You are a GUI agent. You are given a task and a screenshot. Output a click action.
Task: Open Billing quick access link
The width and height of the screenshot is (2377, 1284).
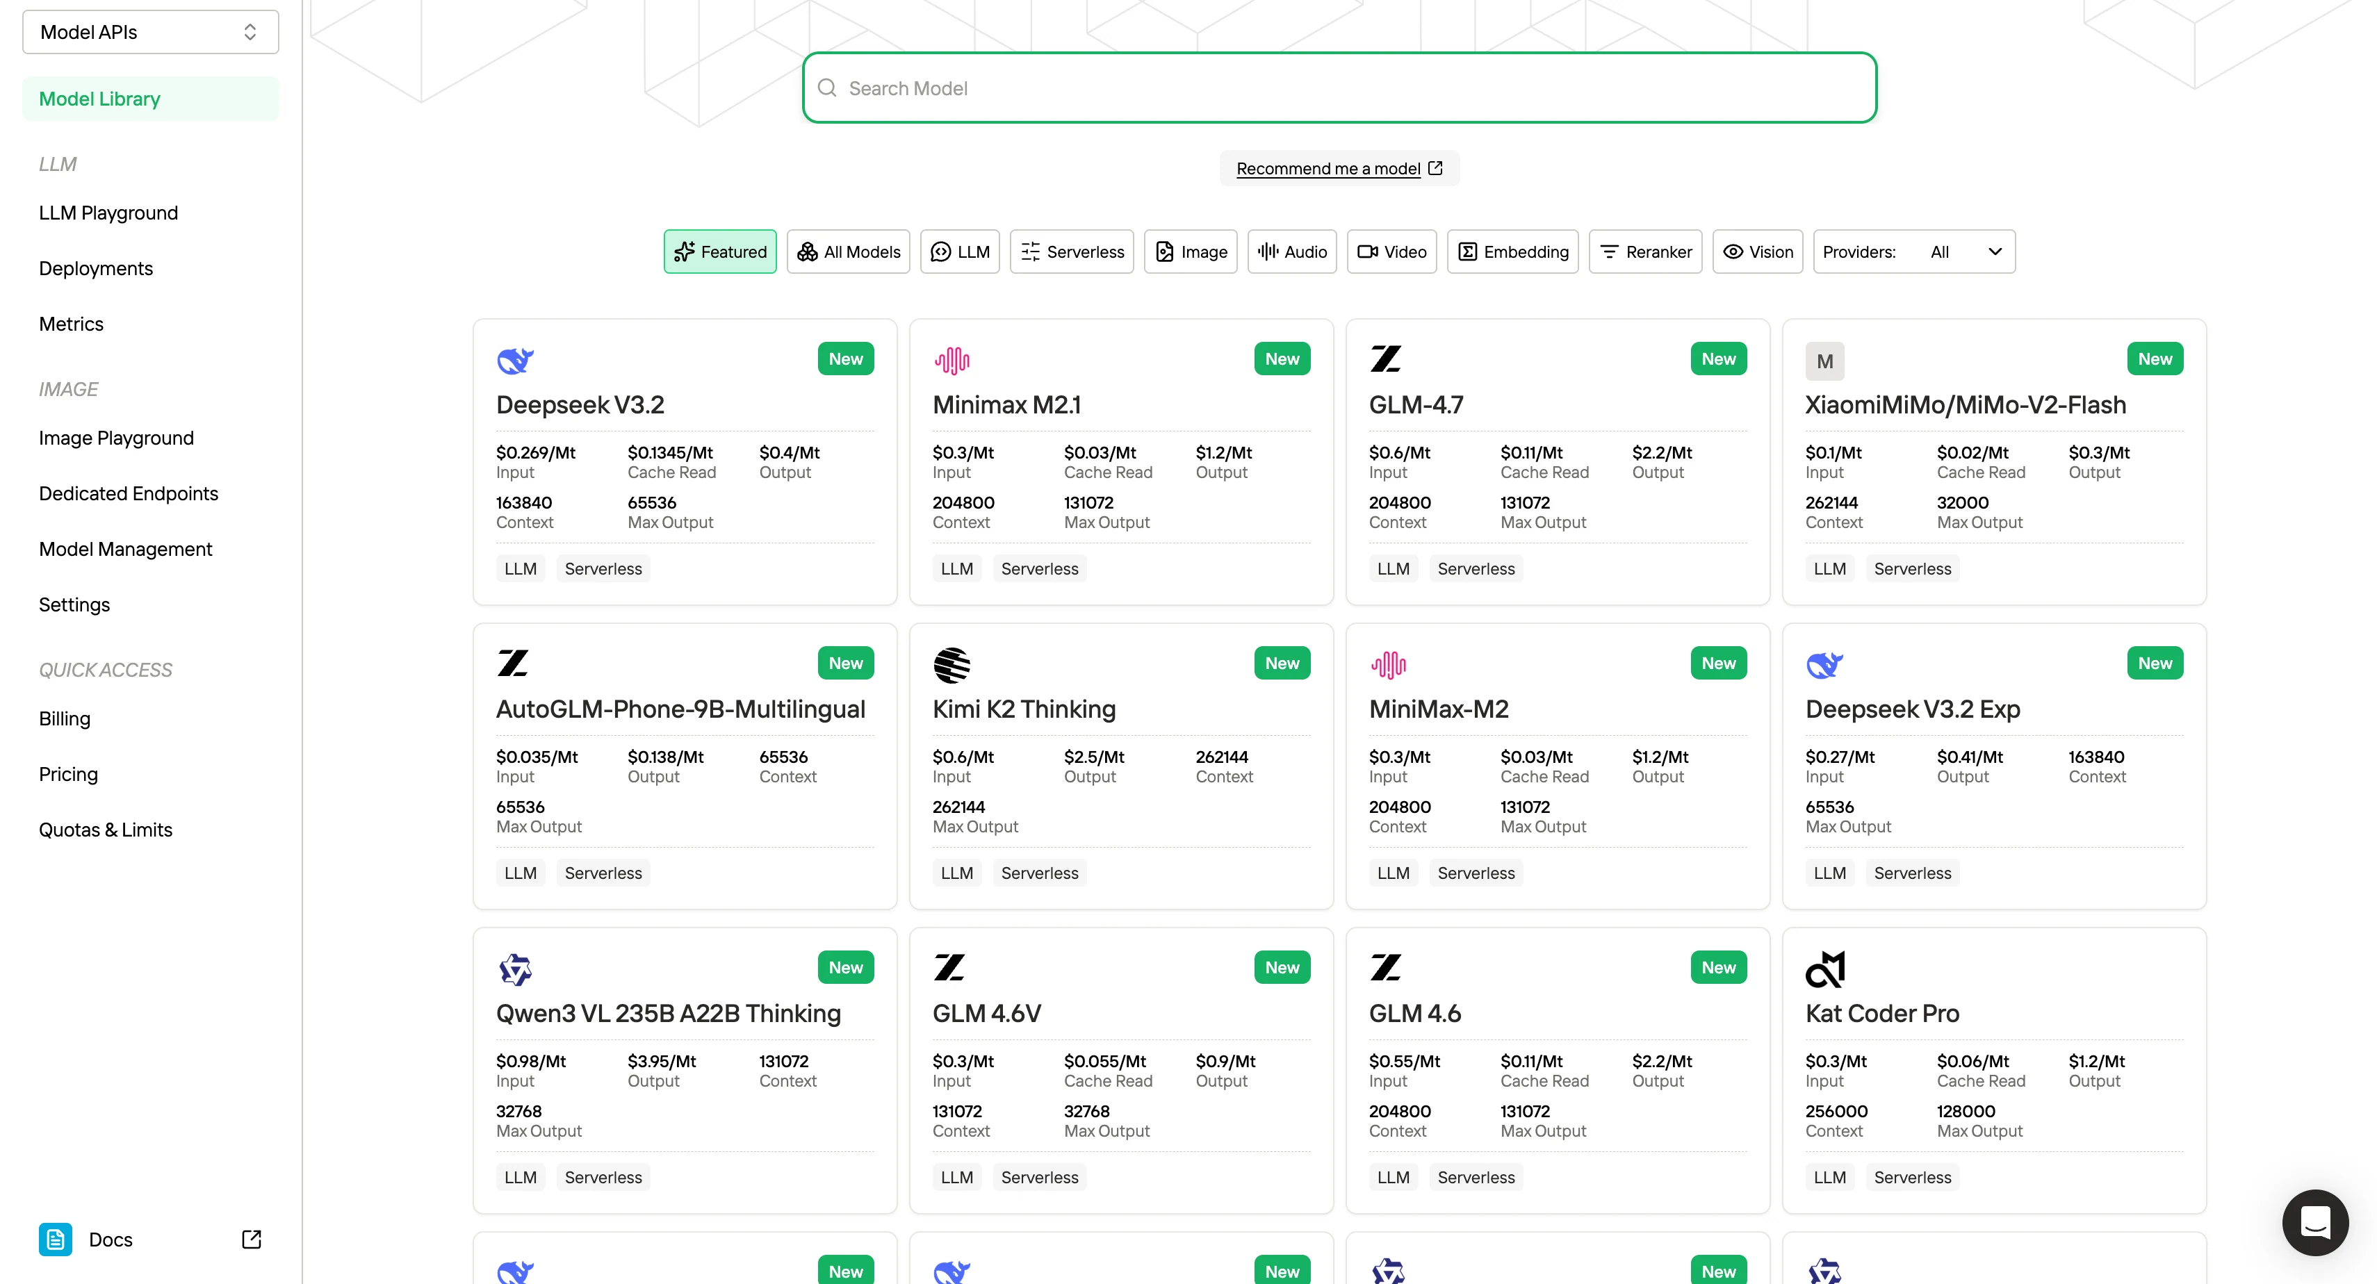coord(65,718)
